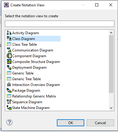Pick Communication Diagram label in list
This screenshot has height=132, width=118.
pyautogui.click(x=33, y=50)
